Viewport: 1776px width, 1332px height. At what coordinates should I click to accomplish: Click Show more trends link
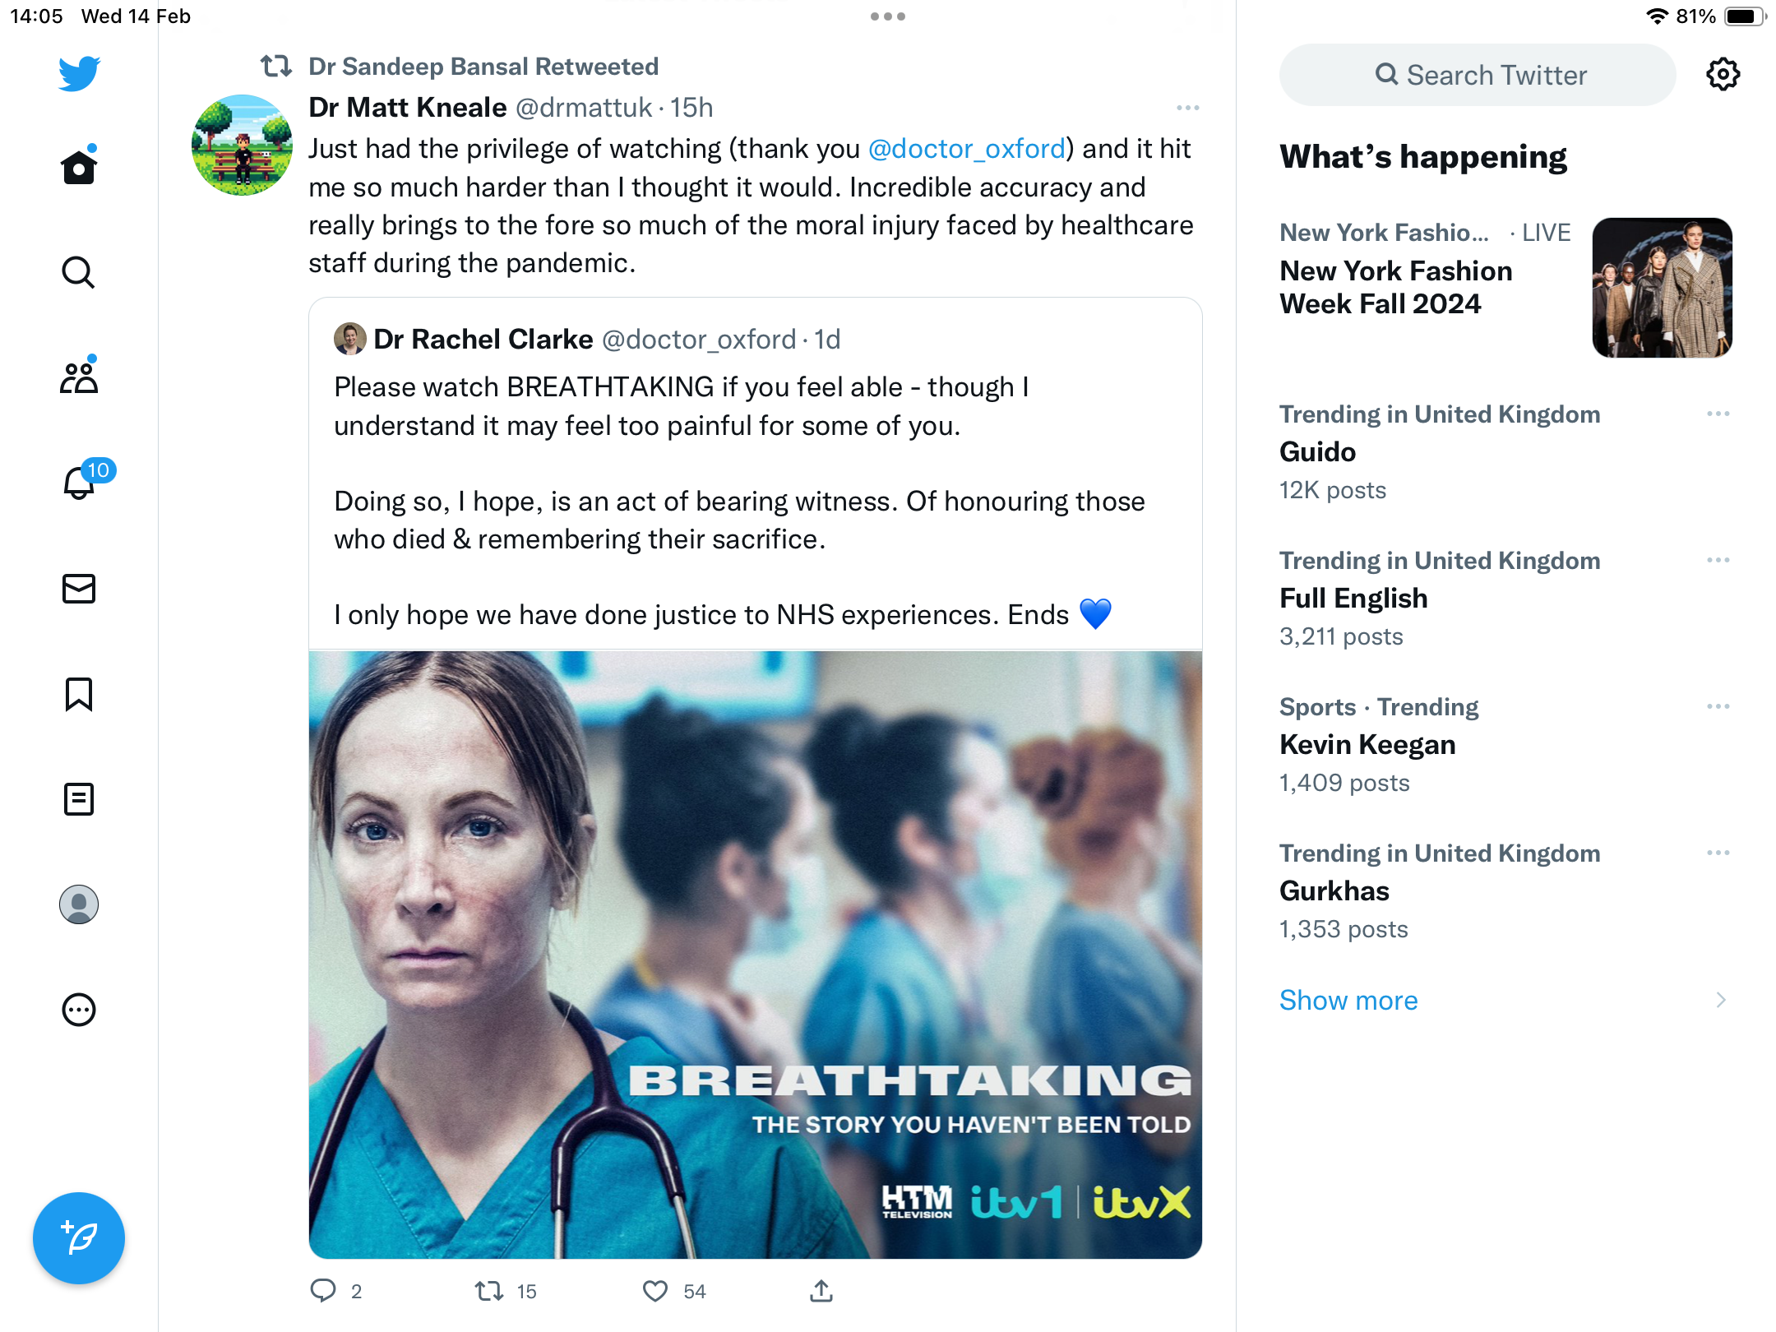tap(1348, 1000)
